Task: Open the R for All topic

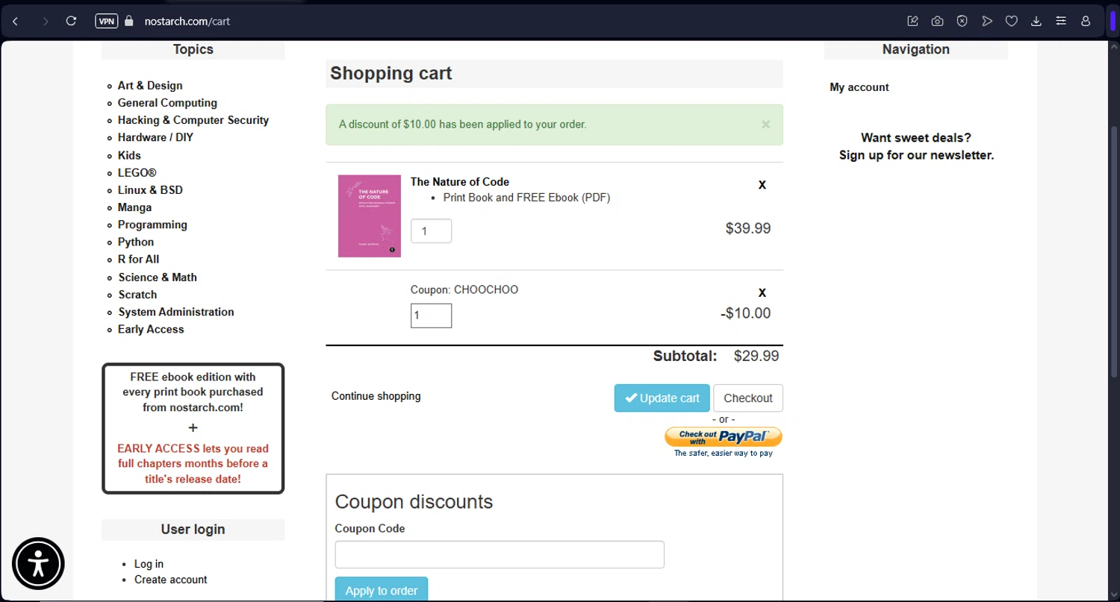Action: pyautogui.click(x=138, y=259)
